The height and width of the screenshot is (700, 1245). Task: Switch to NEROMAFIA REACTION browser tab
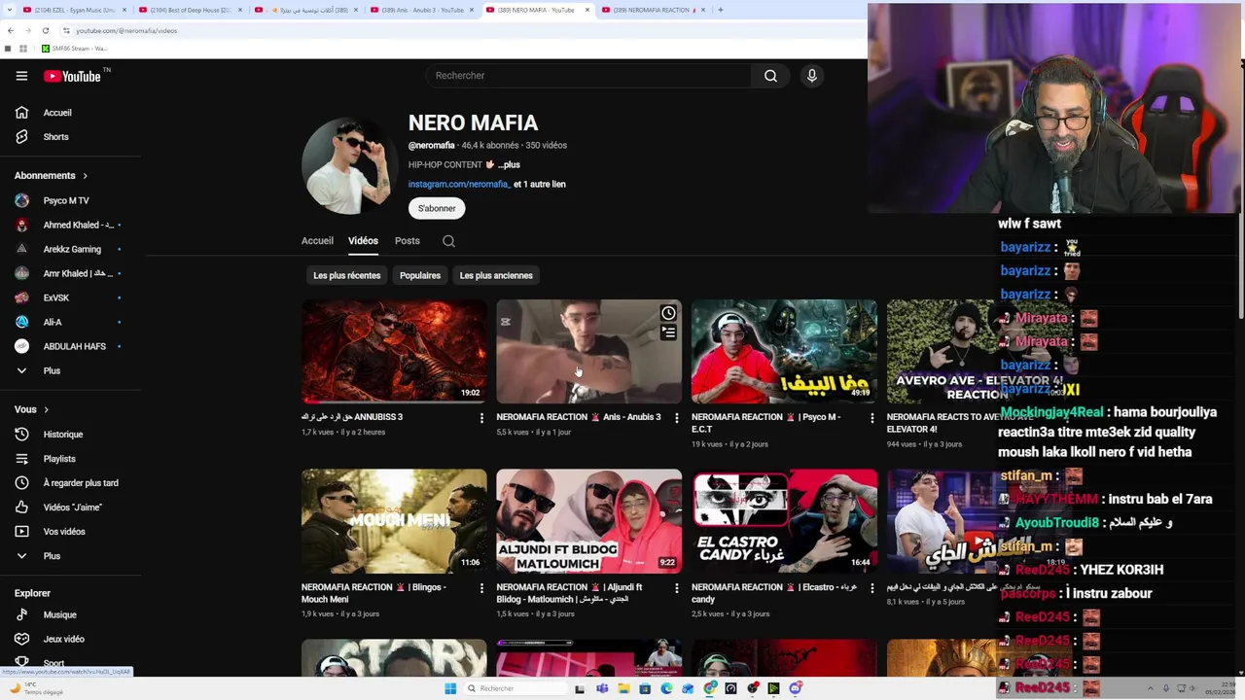(652, 10)
